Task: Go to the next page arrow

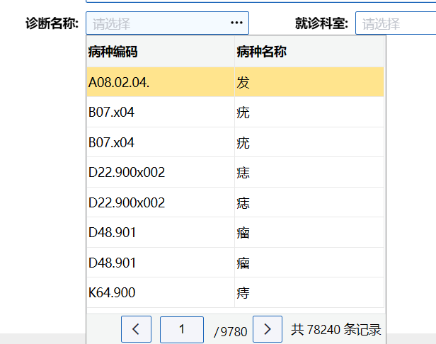Action: click(x=268, y=329)
